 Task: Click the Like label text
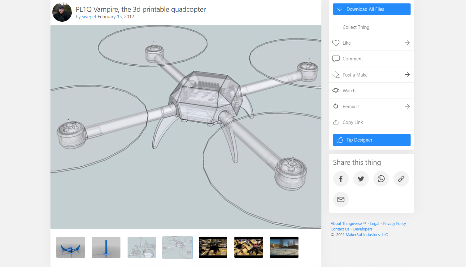click(x=347, y=43)
